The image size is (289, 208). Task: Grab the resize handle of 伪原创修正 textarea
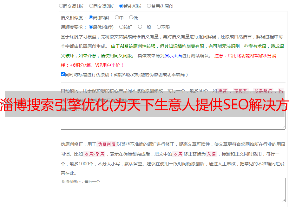click(x=284, y=200)
